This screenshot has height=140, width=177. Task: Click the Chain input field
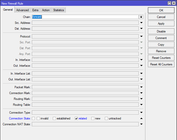pyautogui.click(x=85, y=17)
